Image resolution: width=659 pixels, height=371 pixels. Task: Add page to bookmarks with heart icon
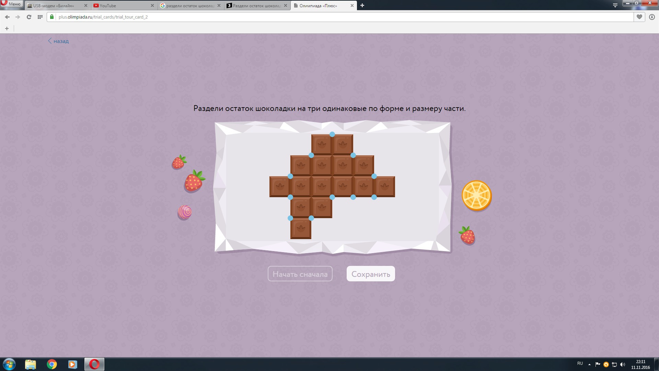pyautogui.click(x=639, y=17)
